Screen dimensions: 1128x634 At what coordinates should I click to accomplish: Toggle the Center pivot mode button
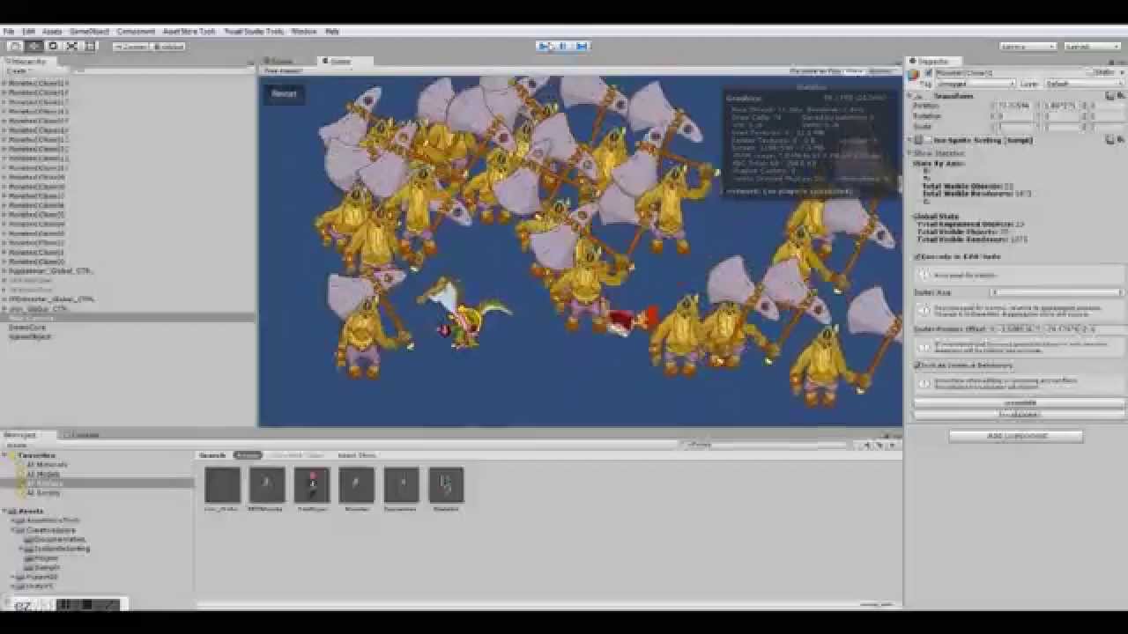131,47
